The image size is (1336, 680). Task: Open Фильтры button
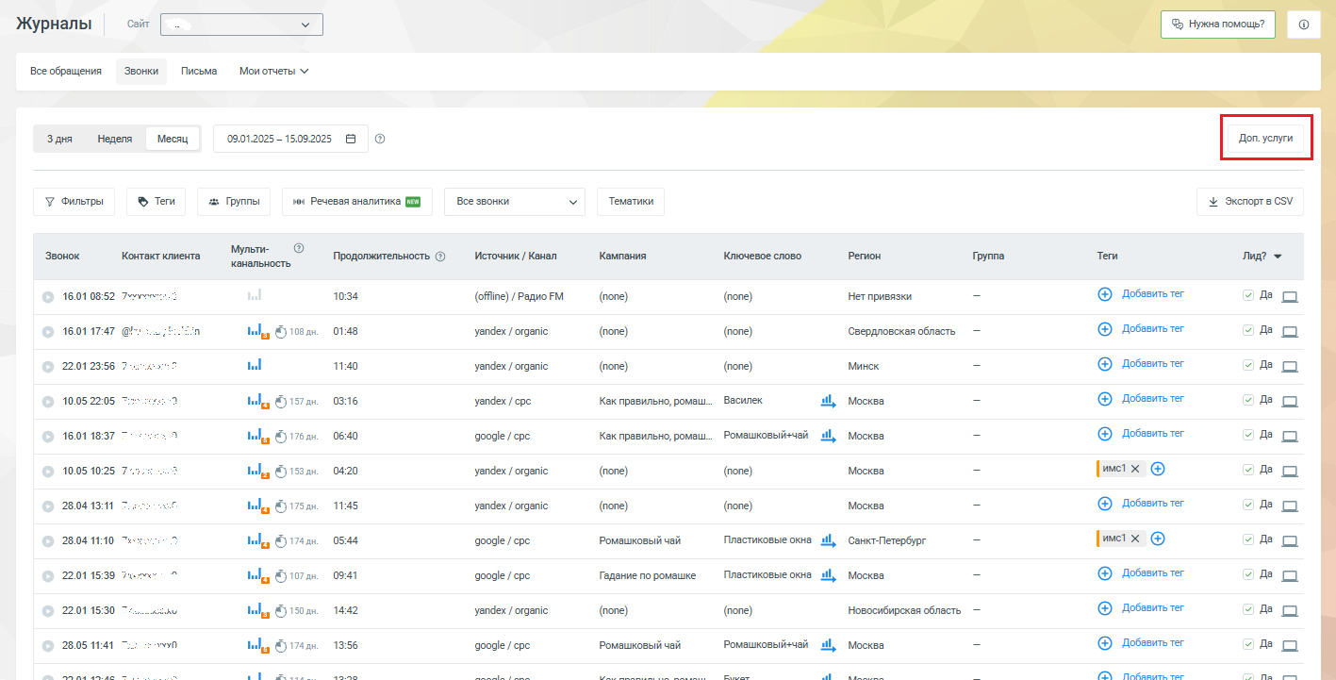tap(74, 202)
